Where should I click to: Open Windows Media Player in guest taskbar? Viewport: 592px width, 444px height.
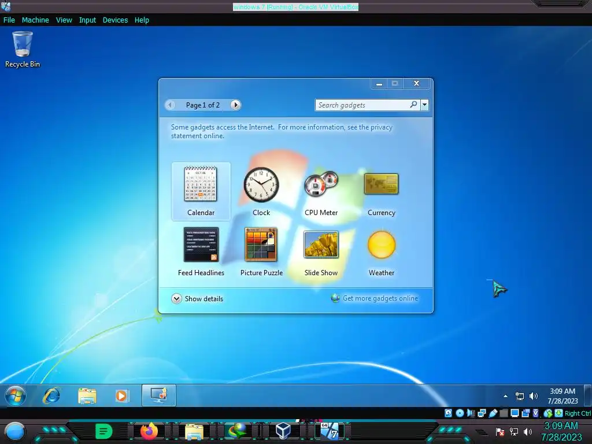[121, 395]
